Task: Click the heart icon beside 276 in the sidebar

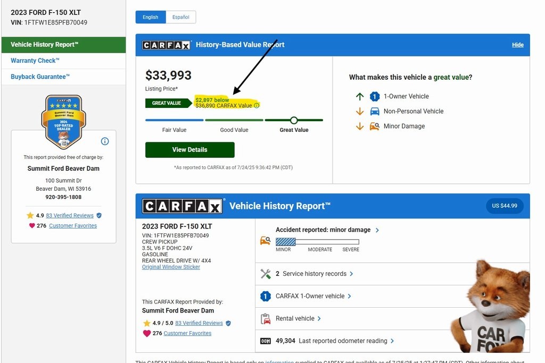Action: 32,225
